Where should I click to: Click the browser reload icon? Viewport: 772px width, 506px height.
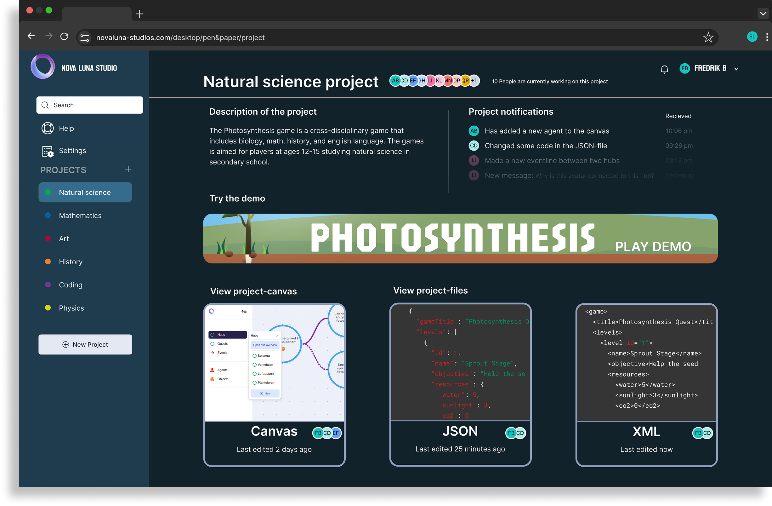(64, 36)
